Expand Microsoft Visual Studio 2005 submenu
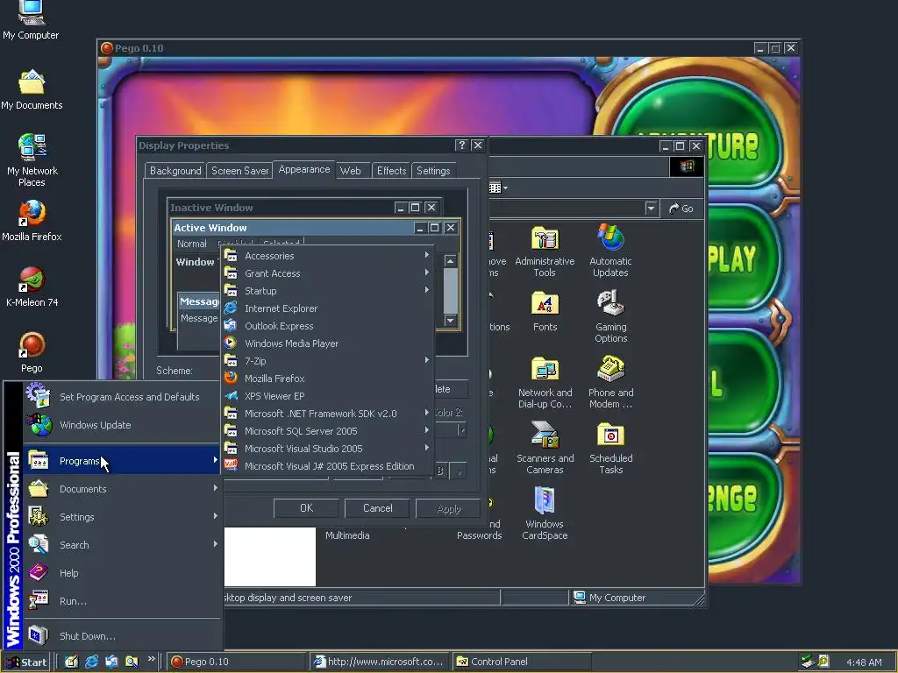Image resolution: width=898 pixels, height=673 pixels. coord(327,449)
